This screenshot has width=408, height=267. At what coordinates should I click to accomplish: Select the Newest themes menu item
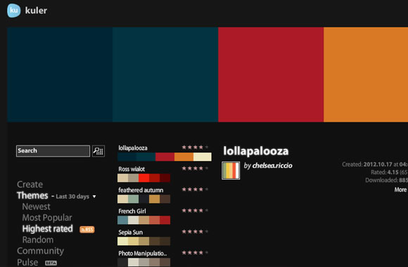[36, 207]
